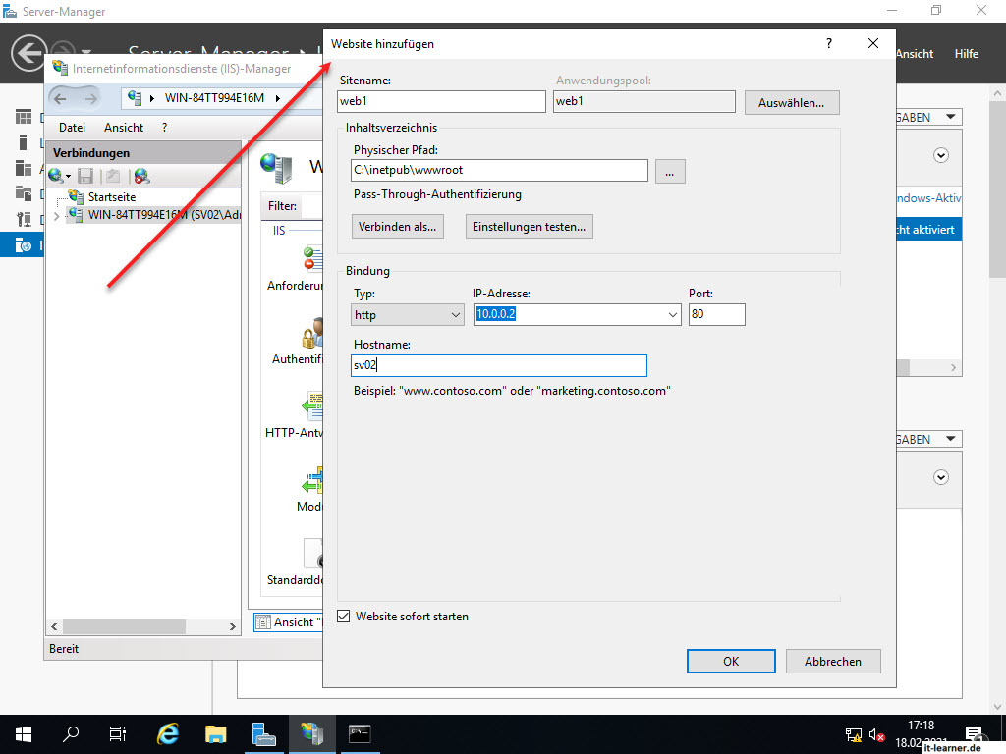Click scroll-right arrow of connections tree scrollbar
The width and height of the screenshot is (1006, 754).
pos(232,626)
